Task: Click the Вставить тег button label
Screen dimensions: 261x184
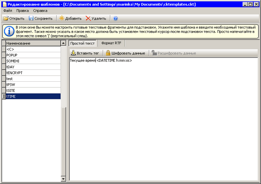Action: [88, 53]
